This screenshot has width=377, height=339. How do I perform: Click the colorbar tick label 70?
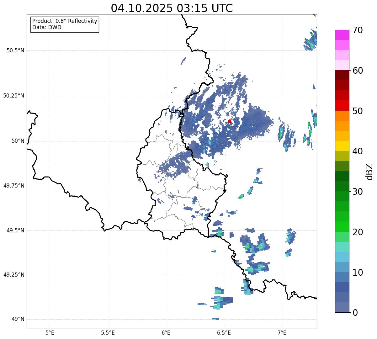click(x=358, y=30)
